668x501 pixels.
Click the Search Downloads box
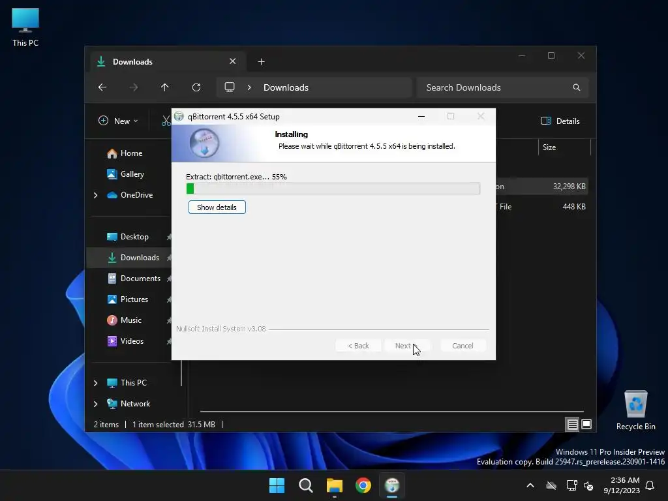[x=503, y=87]
